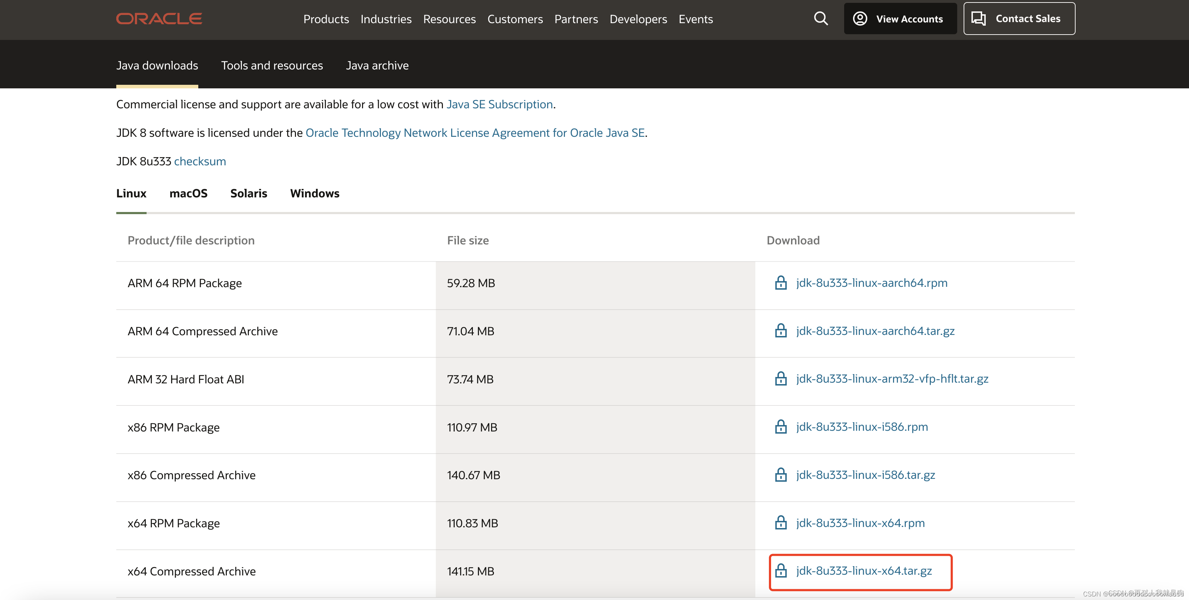Click the Oracle logo
1189x600 pixels.
[x=159, y=19]
